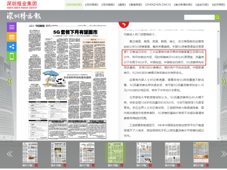Select the 南方教育时报 newspaper tab
The image size is (227, 170).
point(183,5)
